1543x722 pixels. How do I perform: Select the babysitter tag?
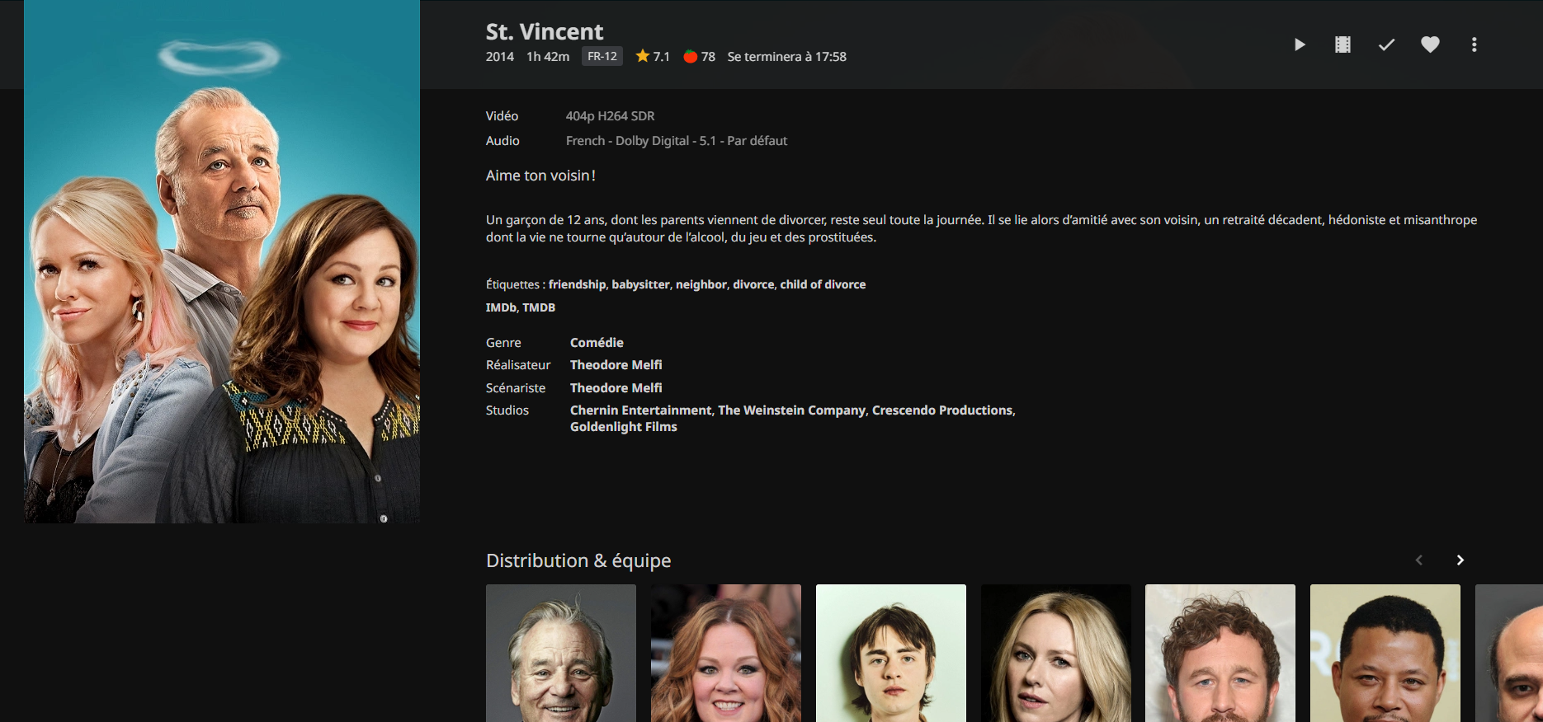[640, 284]
